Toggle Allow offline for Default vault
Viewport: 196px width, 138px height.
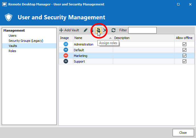click(184, 50)
